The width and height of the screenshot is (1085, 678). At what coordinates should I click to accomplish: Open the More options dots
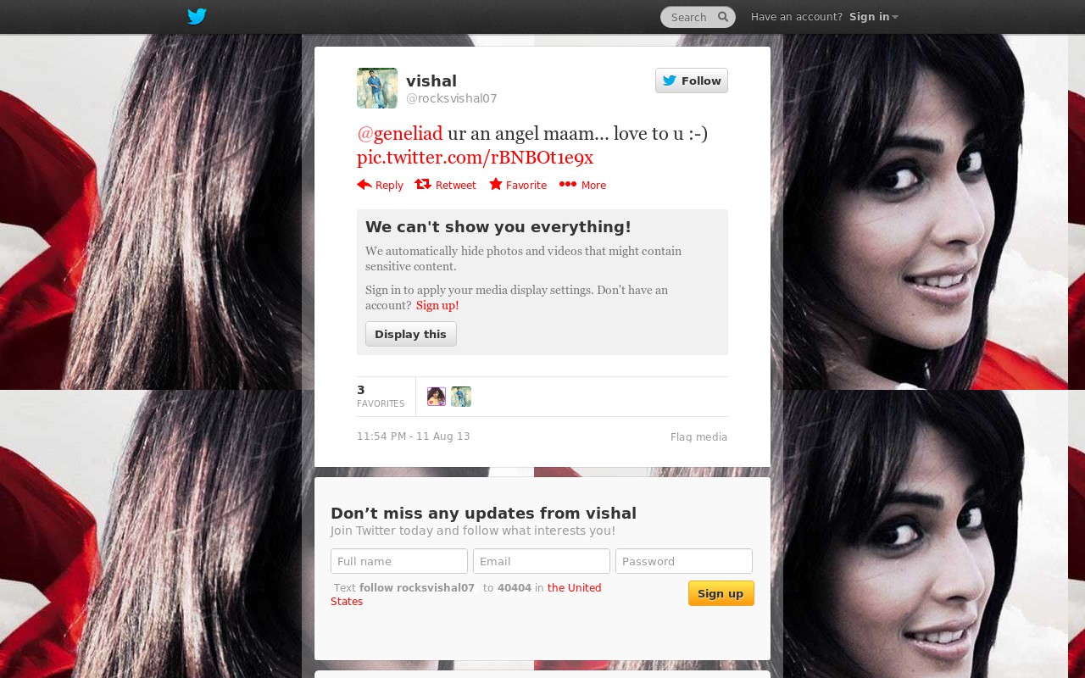point(568,184)
